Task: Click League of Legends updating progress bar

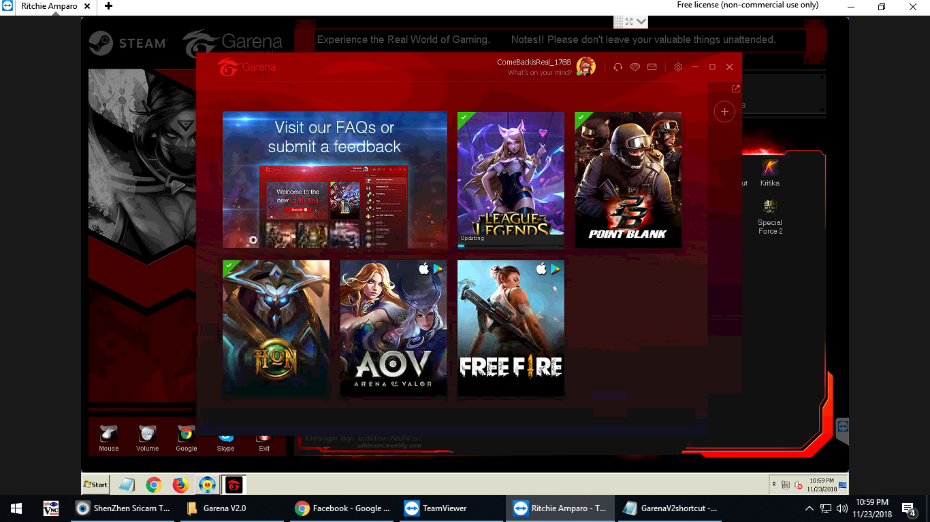Action: [x=511, y=245]
